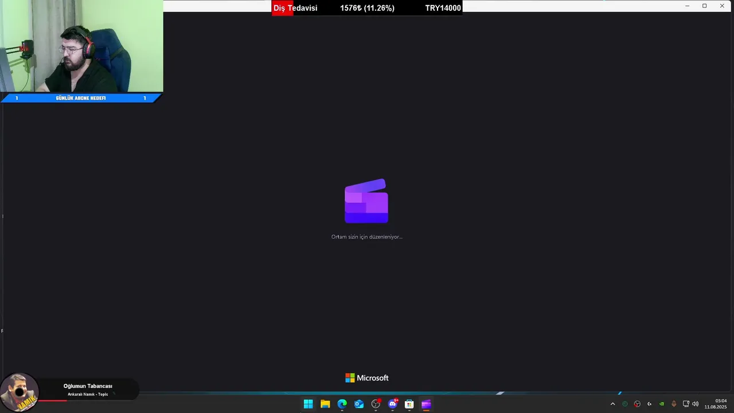The height and width of the screenshot is (413, 734).
Task: Open Discord from the taskbar
Action: [x=393, y=404]
